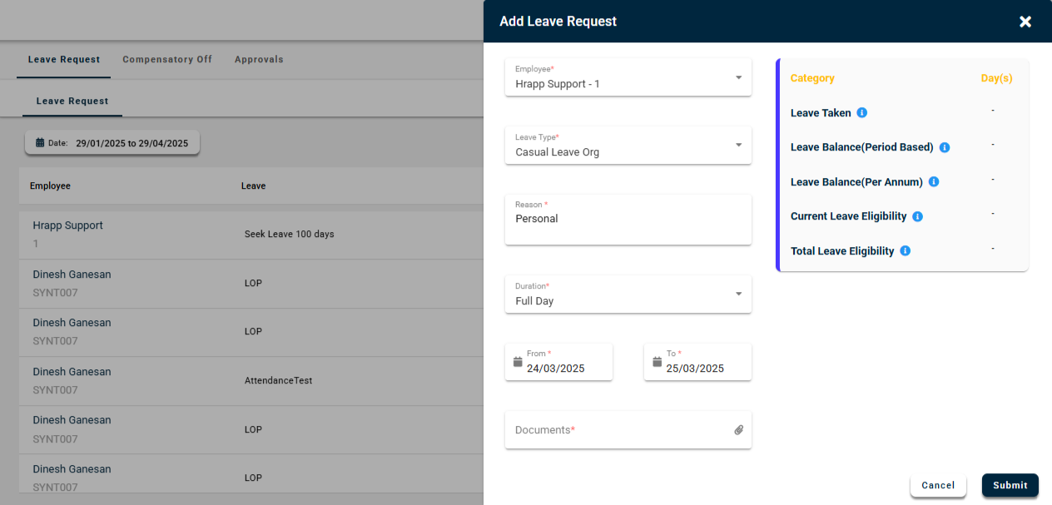Switch to the Compensatory Off tab
The width and height of the screenshot is (1052, 505).
click(x=167, y=60)
